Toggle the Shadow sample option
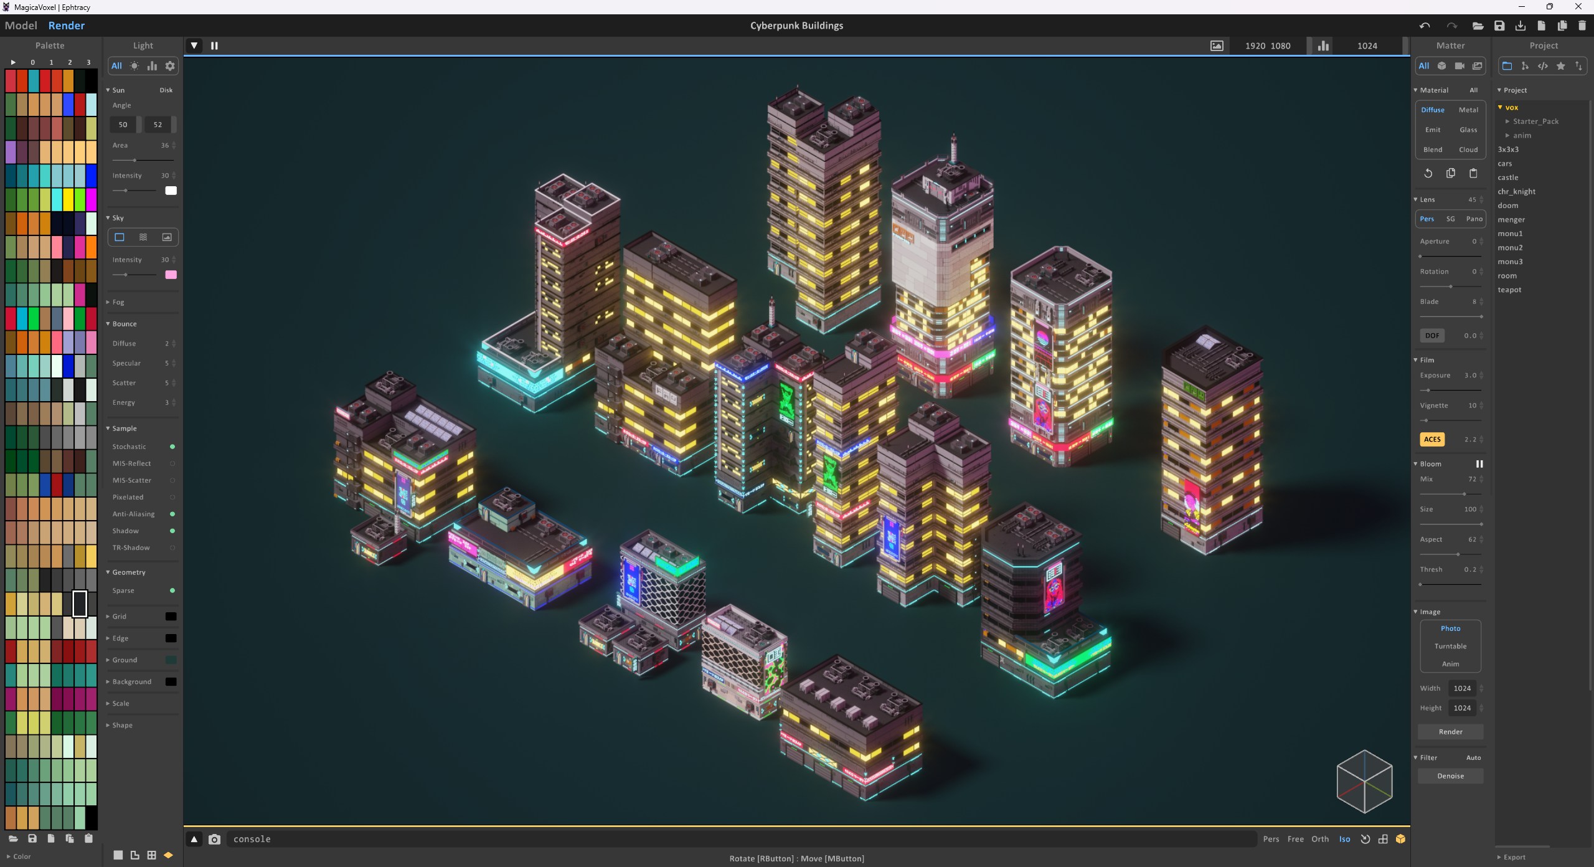 pos(172,531)
